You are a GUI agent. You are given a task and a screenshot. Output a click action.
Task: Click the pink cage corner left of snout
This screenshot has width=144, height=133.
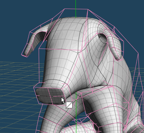[x=34, y=87]
